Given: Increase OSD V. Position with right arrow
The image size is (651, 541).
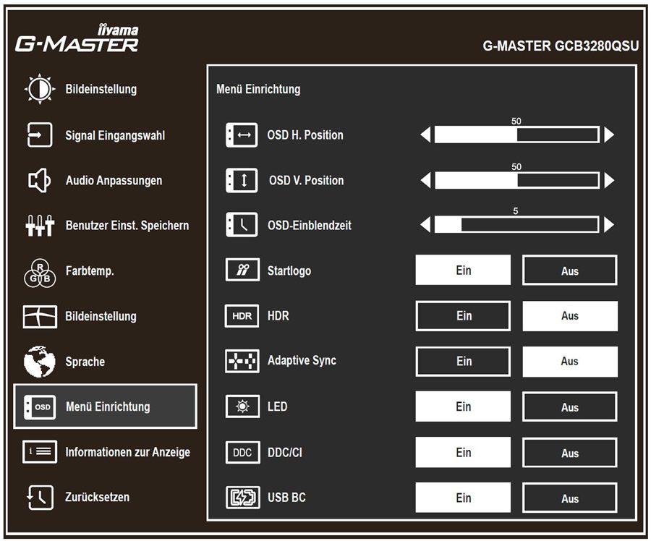Looking at the screenshot, I should click(x=609, y=180).
